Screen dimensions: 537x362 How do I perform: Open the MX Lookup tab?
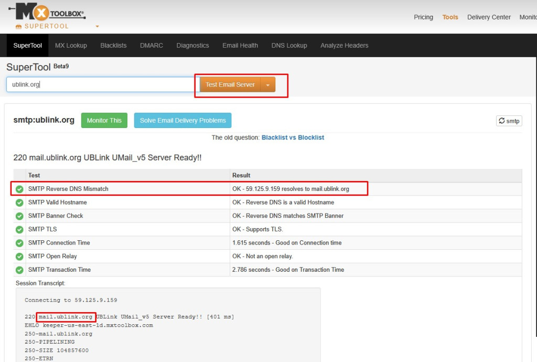71,46
